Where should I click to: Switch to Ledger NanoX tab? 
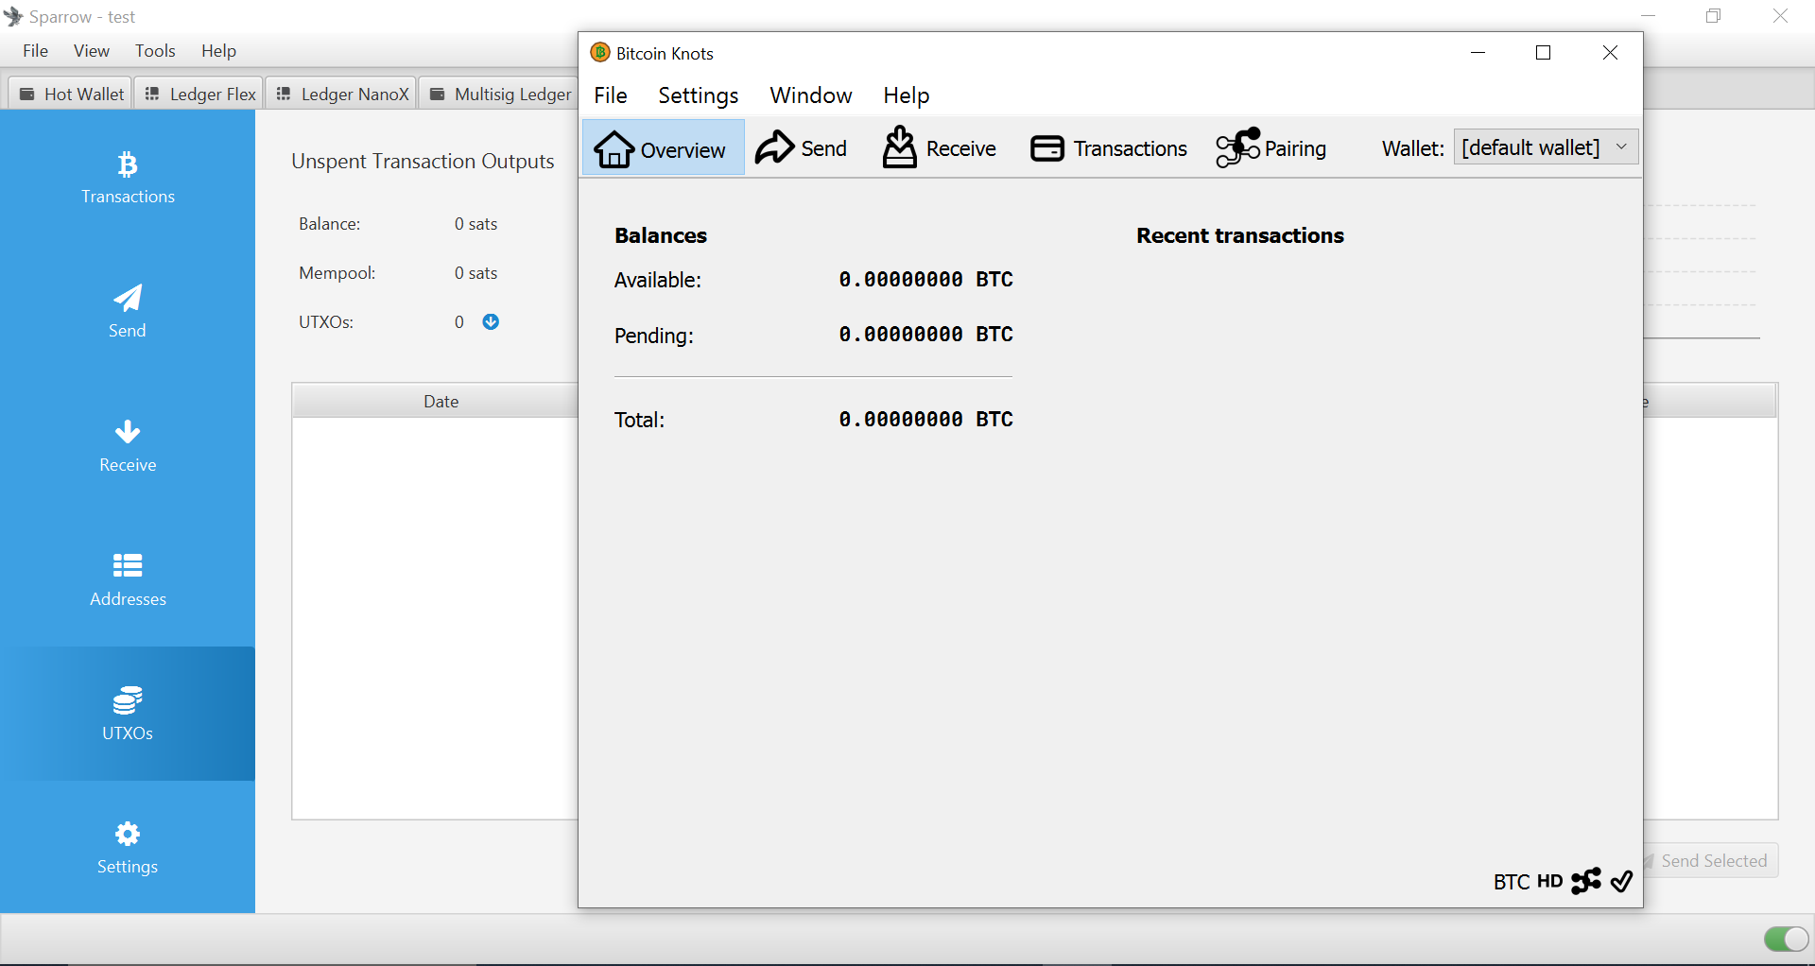[342, 94]
